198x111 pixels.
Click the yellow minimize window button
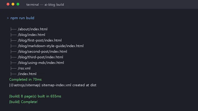[13, 4]
